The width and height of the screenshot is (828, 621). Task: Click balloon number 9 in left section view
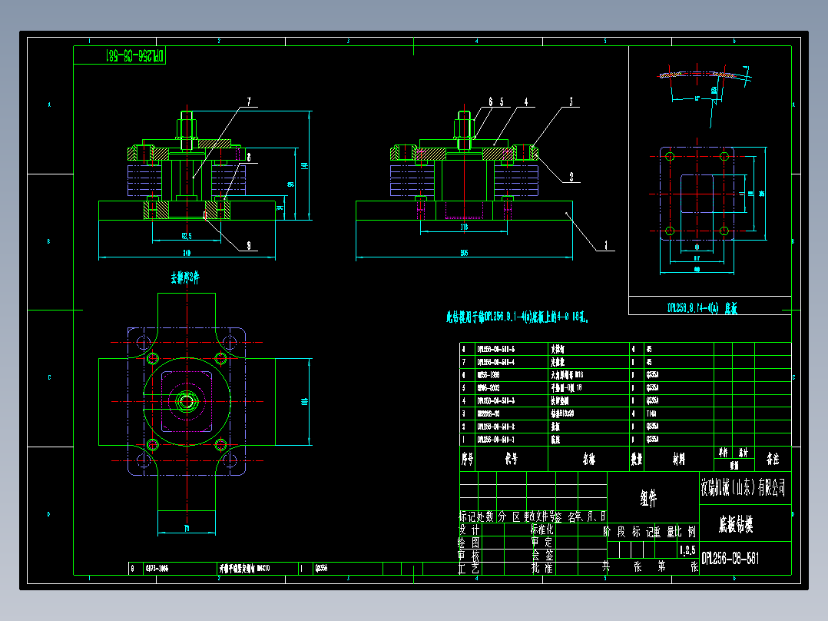(x=249, y=246)
